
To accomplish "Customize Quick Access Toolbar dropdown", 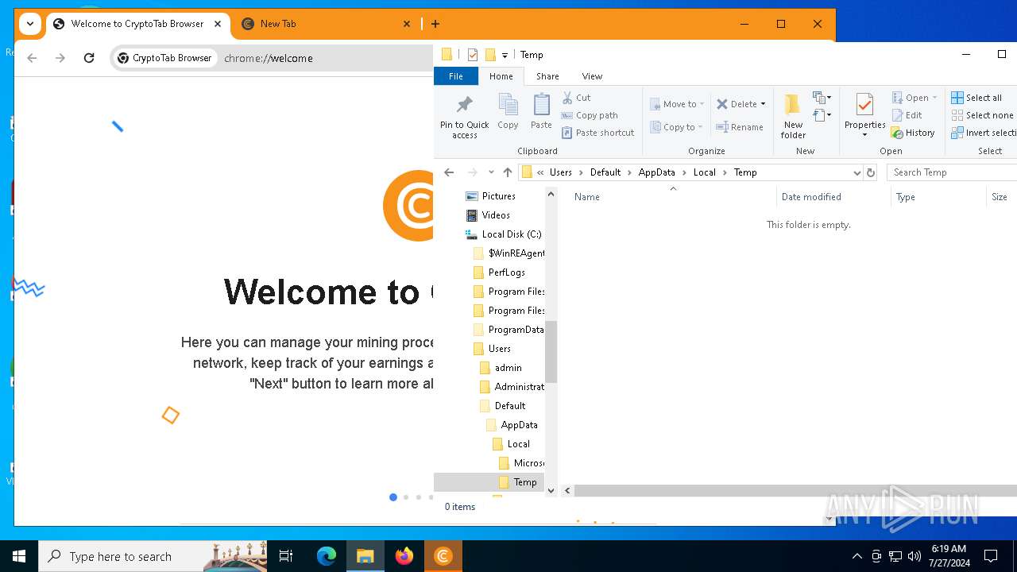I will (x=505, y=55).
